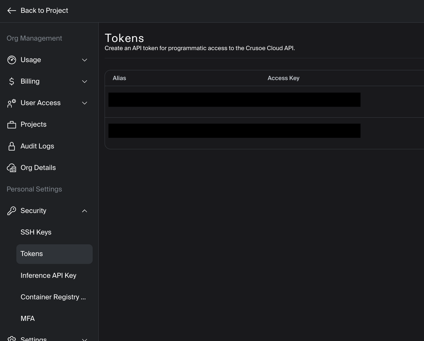Click the Access Key column header
424x341 pixels.
(283, 78)
